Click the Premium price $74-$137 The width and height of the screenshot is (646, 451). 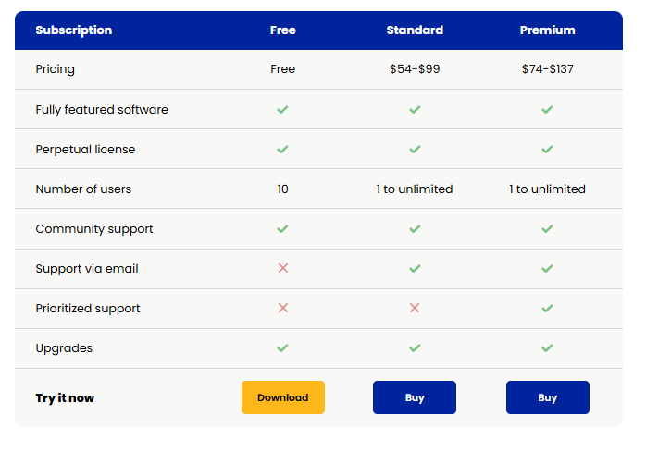coord(547,69)
